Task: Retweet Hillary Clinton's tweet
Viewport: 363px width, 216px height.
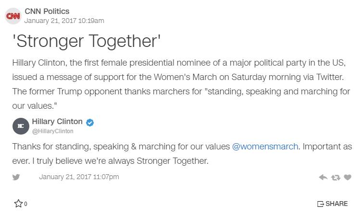Action: click(336, 177)
